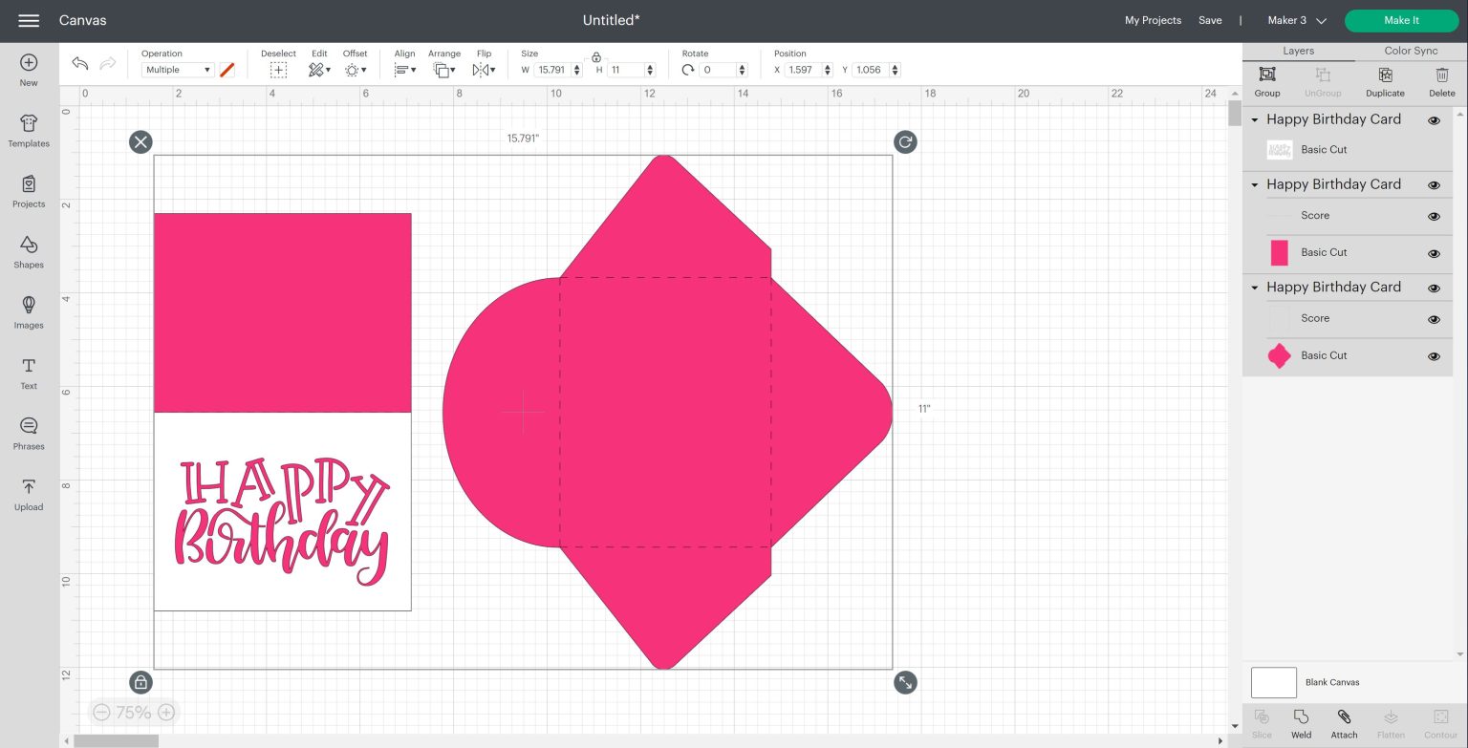Duplicate the selected layers
Screen dimensions: 1468x748
click(1384, 81)
